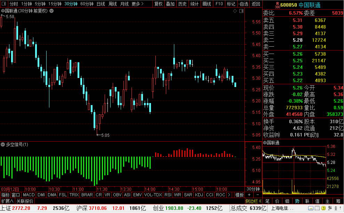The width and height of the screenshot is (344, 213).
Task: Select the WR indicator
Action: point(177,195)
